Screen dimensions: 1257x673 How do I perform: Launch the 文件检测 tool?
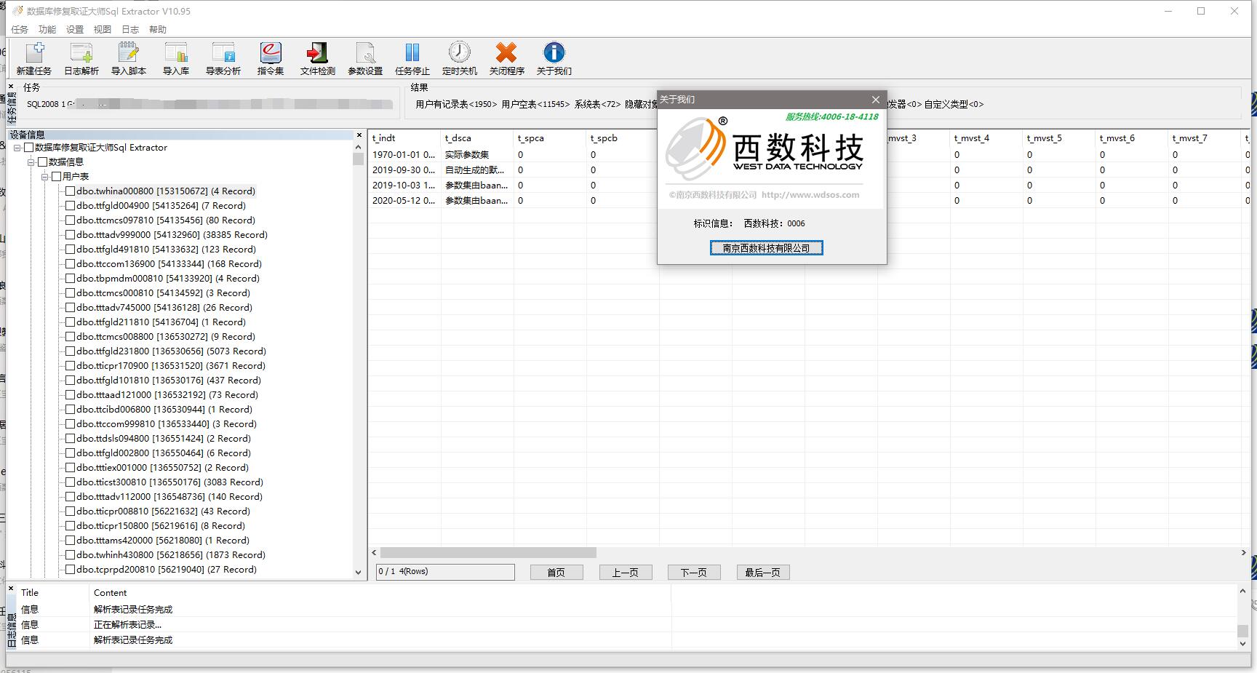[x=318, y=58]
